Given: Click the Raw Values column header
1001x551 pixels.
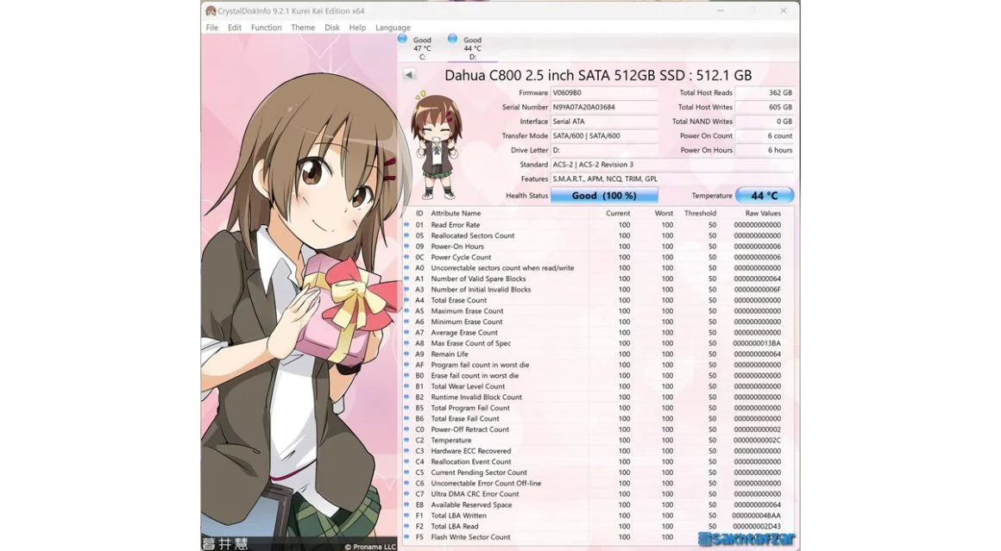Looking at the screenshot, I should coord(763,214).
